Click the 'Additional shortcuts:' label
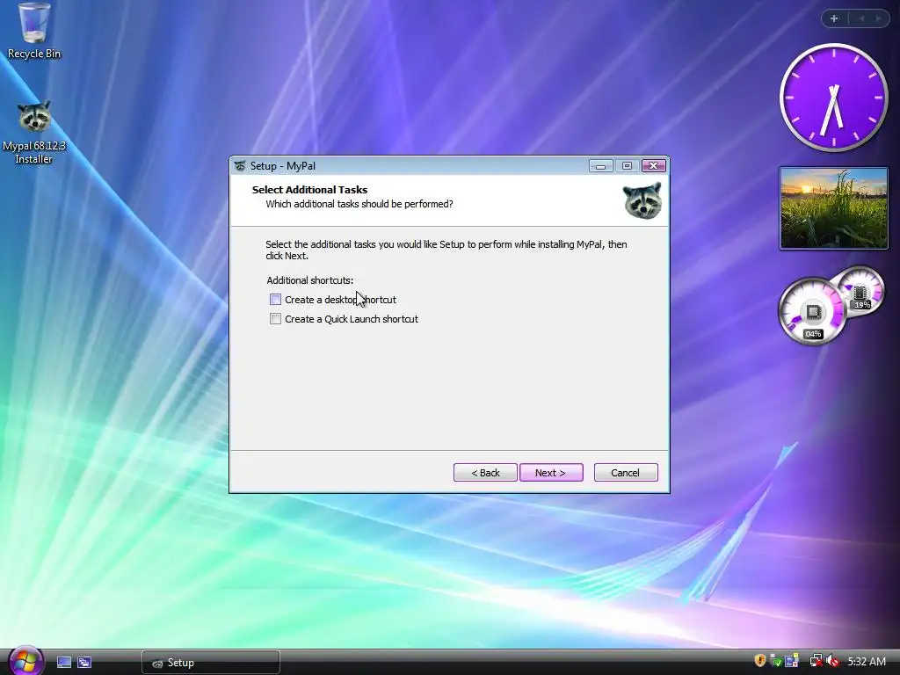The image size is (900, 675). [x=310, y=280]
